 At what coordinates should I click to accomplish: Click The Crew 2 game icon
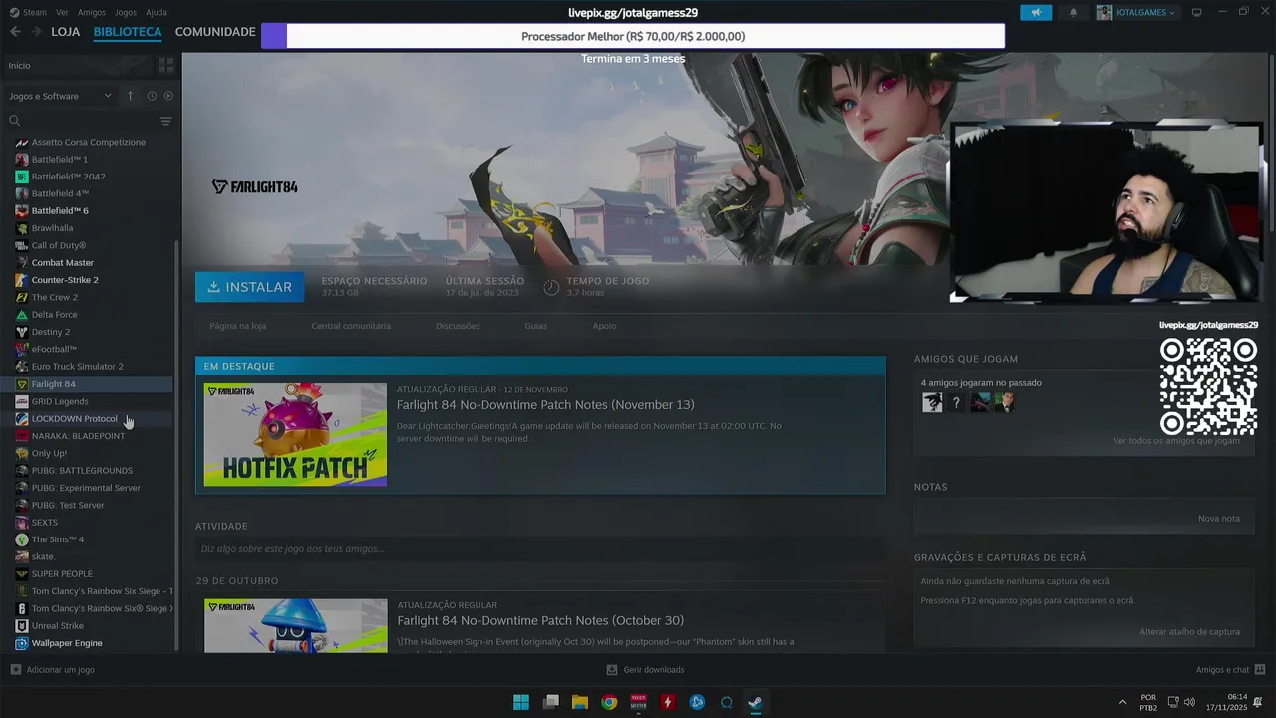(22, 297)
